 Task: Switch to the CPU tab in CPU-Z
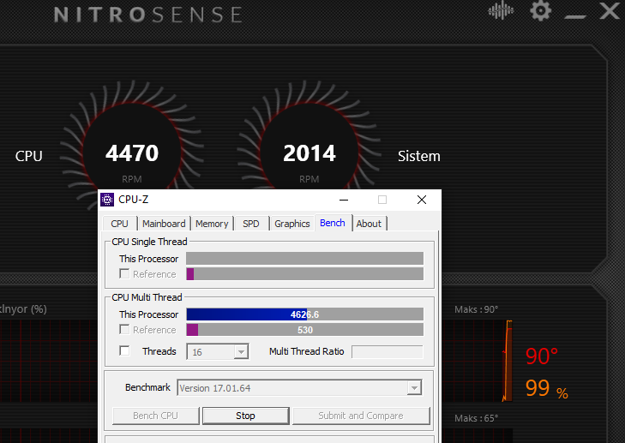click(x=119, y=224)
